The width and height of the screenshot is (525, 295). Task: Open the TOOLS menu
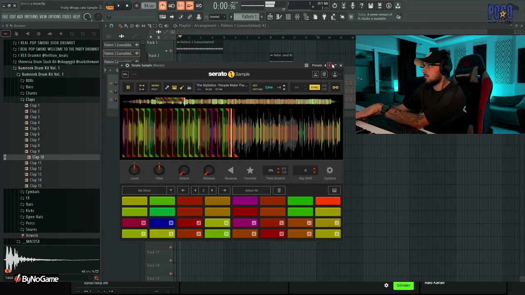coord(66,17)
